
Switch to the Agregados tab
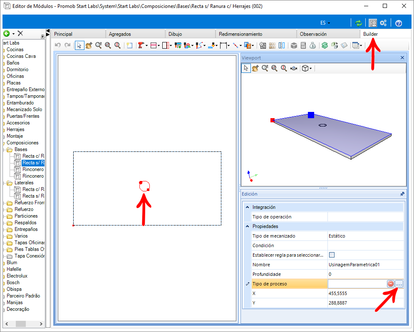[136, 34]
